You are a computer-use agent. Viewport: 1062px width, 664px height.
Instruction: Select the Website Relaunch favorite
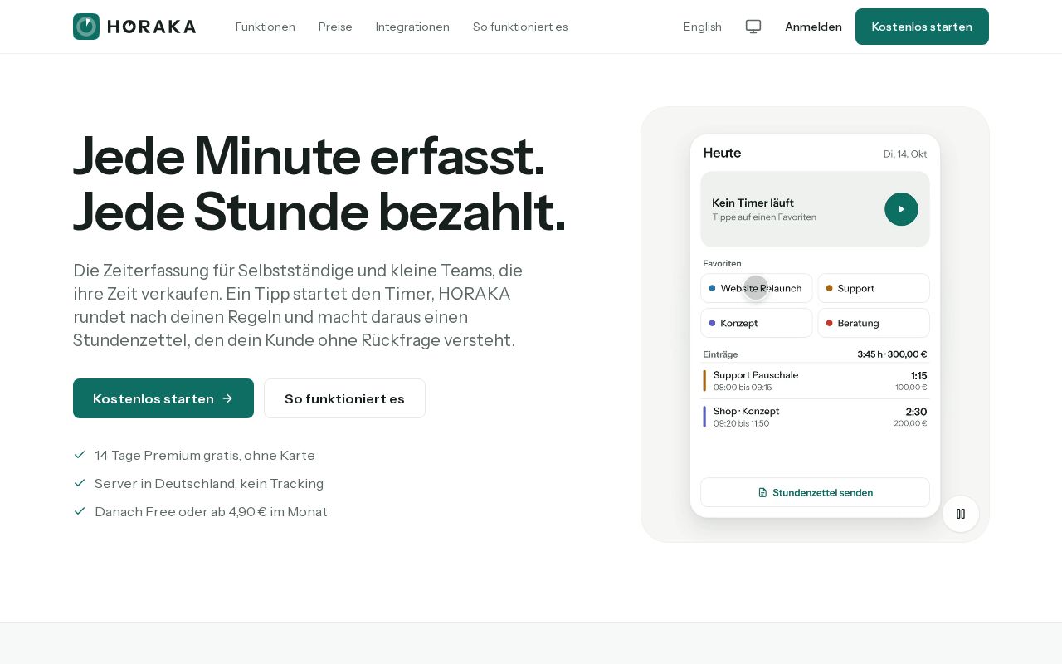click(x=757, y=288)
